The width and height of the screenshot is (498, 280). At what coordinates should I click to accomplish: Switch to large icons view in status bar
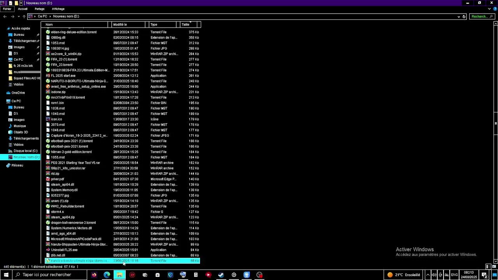tap(494, 267)
